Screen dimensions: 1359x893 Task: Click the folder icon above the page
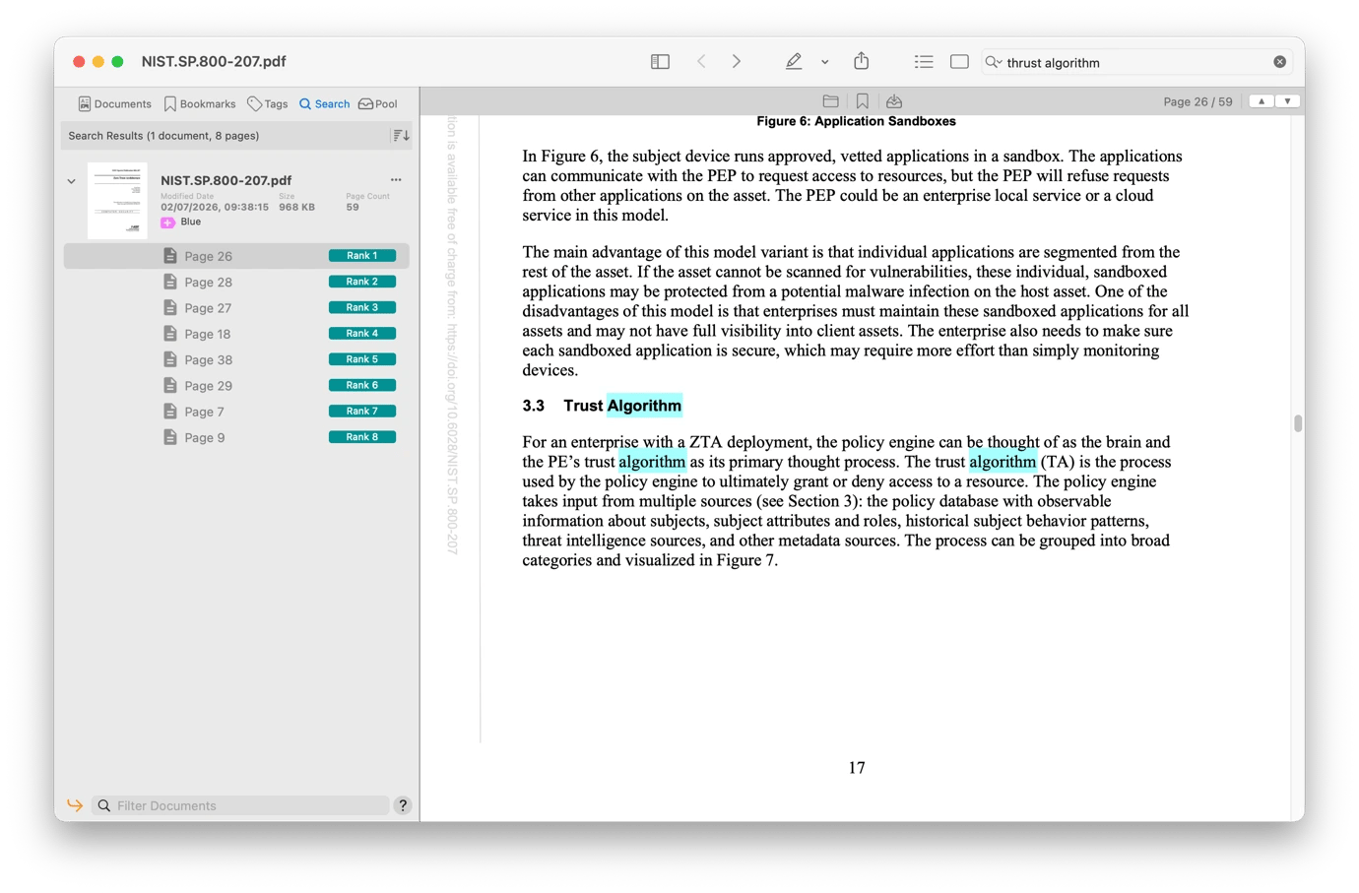point(831,101)
